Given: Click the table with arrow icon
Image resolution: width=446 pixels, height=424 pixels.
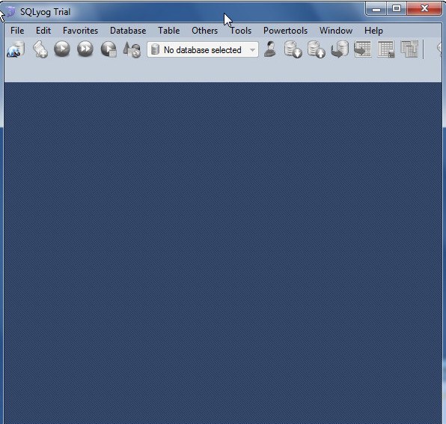Looking at the screenshot, I should pyautogui.click(x=363, y=49).
